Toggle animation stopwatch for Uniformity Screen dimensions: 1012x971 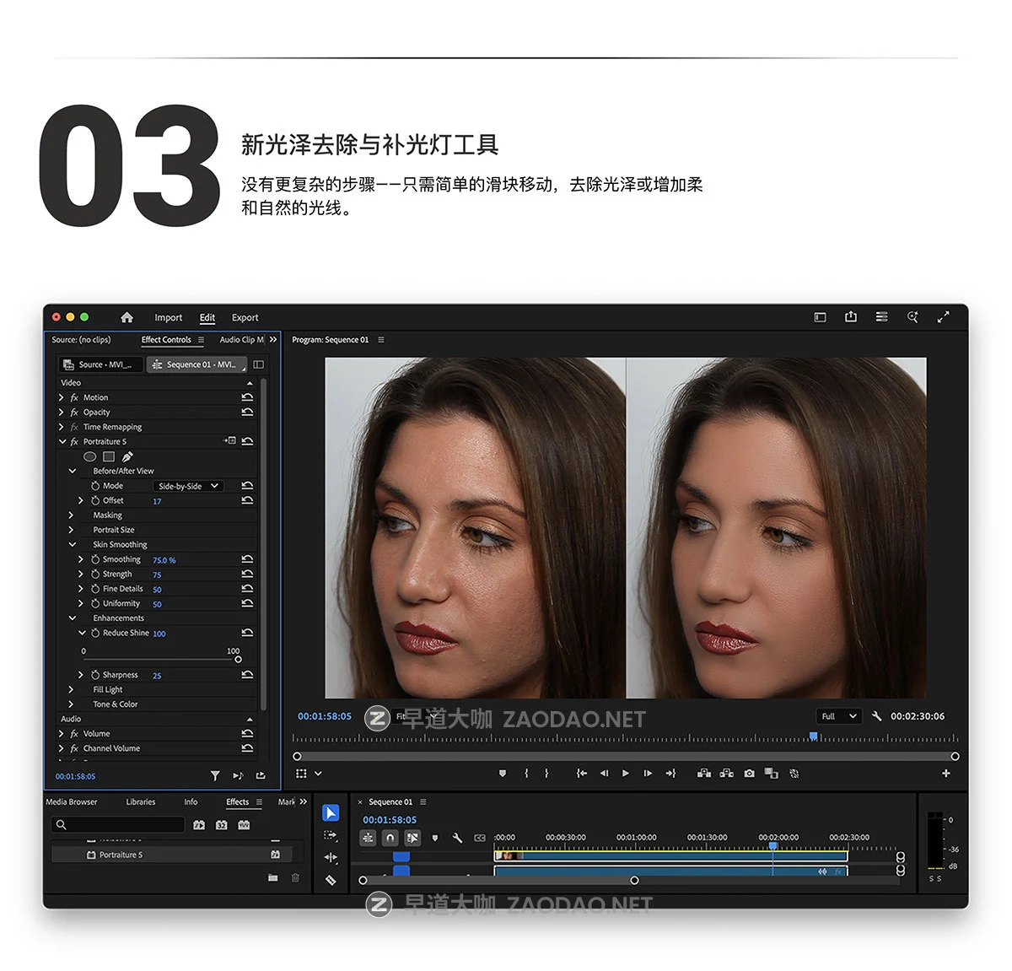point(95,603)
